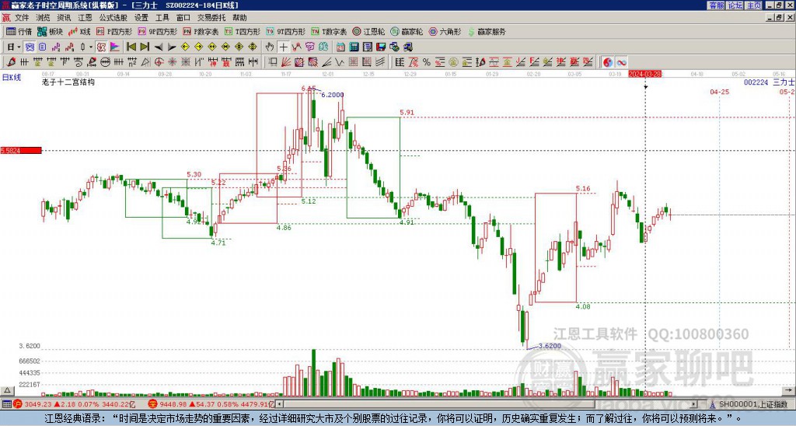Viewport: 796px width, 426px height.
Task: Click the yin-yang Tai Chi icon
Action: (608, 62)
